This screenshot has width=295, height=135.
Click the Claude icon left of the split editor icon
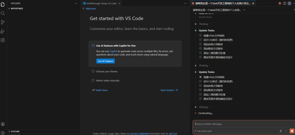(x=280, y=3)
